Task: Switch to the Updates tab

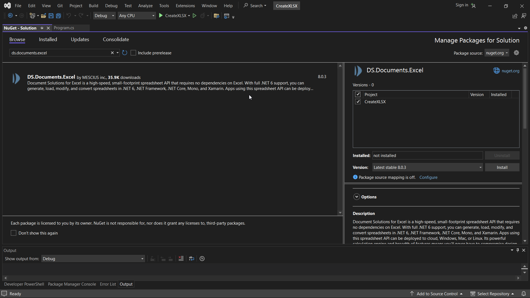Action: click(x=80, y=39)
